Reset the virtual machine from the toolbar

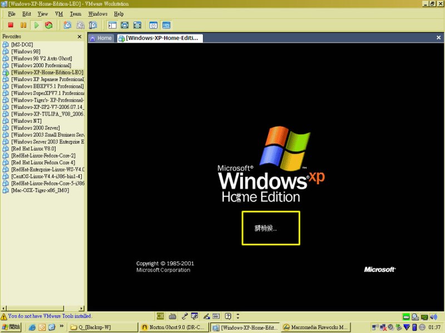pyautogui.click(x=49, y=25)
